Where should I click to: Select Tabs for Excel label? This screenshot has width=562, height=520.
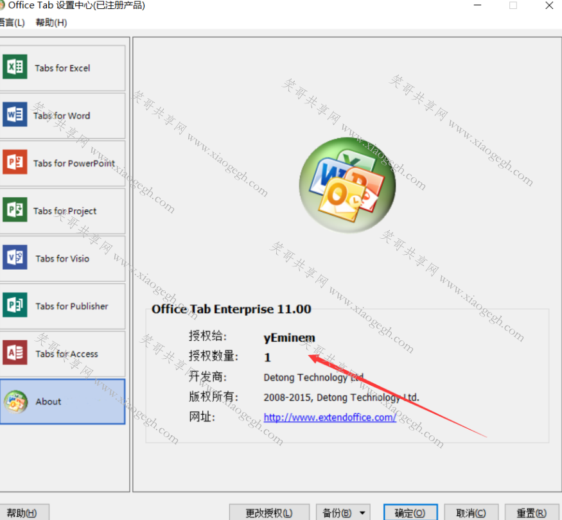(x=62, y=68)
